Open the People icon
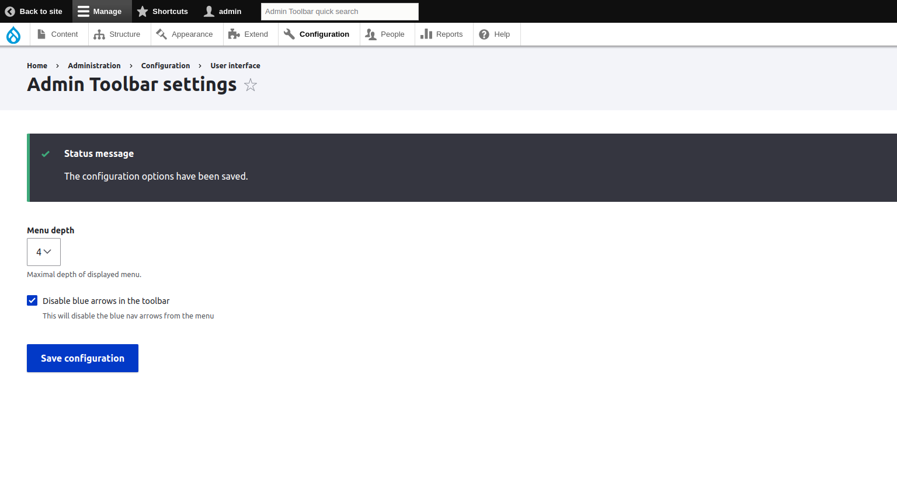897x504 pixels. pos(370,34)
